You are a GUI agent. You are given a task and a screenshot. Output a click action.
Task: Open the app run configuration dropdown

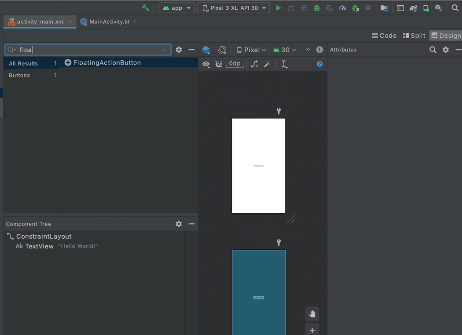(176, 8)
